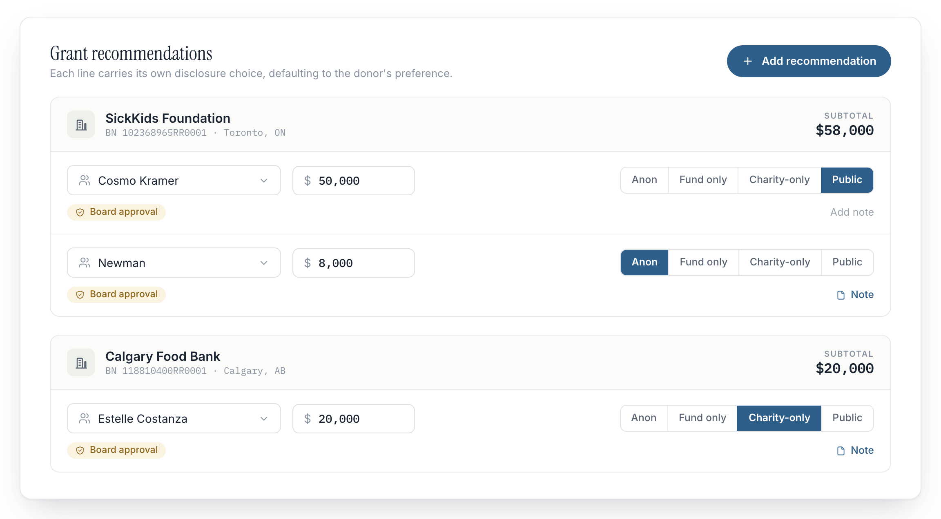Click BN 118810400RR0001 · Calgary, AB line

tap(195, 371)
